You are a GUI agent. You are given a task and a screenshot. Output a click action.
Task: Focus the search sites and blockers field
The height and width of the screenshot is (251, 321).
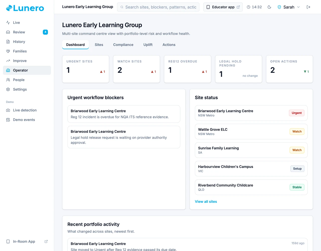tap(158, 7)
